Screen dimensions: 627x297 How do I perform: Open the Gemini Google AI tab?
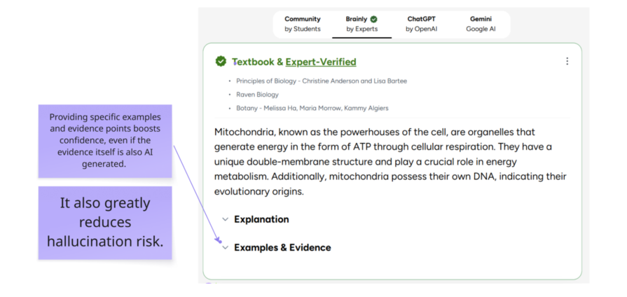[481, 24]
